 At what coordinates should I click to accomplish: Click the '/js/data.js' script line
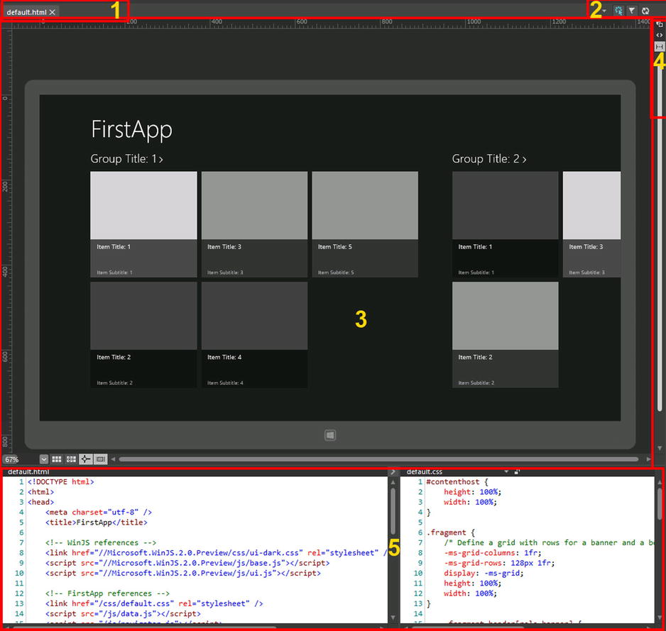(123, 615)
